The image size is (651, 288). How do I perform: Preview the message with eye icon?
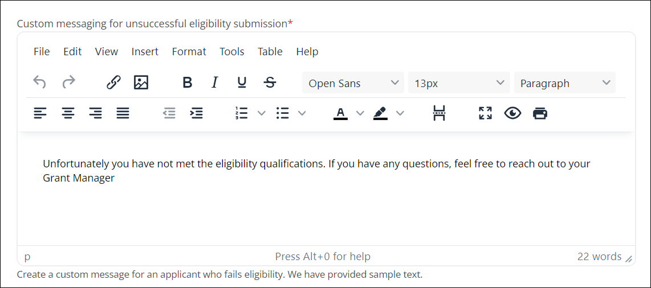[512, 113]
